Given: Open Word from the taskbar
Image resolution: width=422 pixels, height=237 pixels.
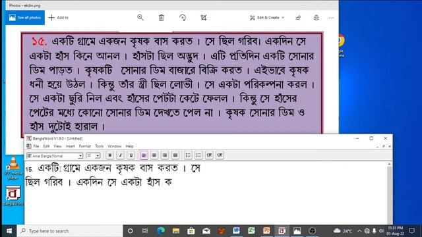Looking at the screenshot, I should [236, 231].
